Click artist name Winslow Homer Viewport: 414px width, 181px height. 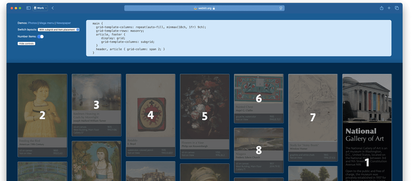coord(299,149)
